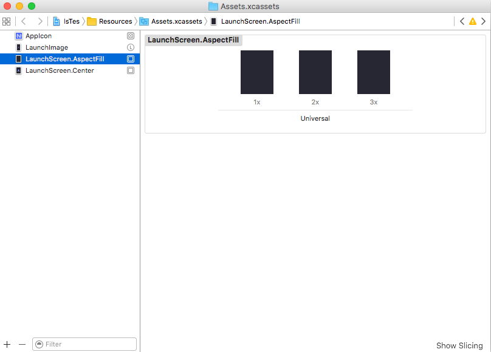Screen dimensions: 491x352
Task: Jump to previous issue arrow
Action: click(462, 21)
